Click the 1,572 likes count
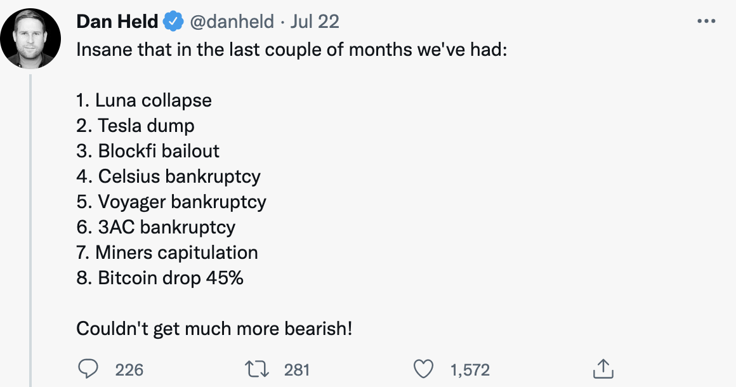Image resolution: width=736 pixels, height=387 pixels. coord(470,370)
